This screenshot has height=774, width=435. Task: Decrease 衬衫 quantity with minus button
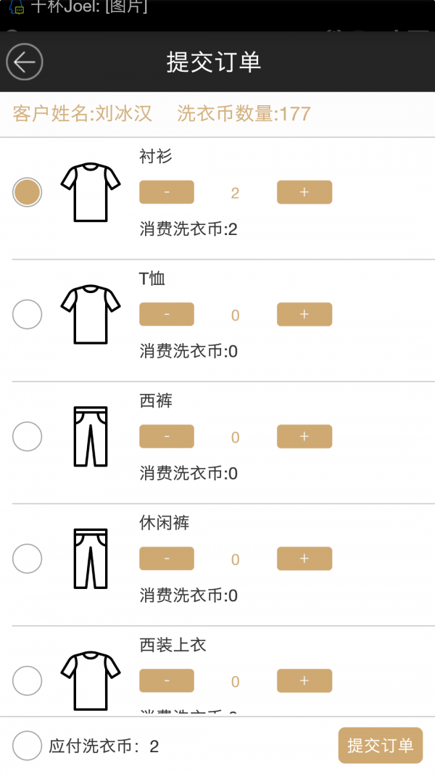pyautogui.click(x=166, y=192)
